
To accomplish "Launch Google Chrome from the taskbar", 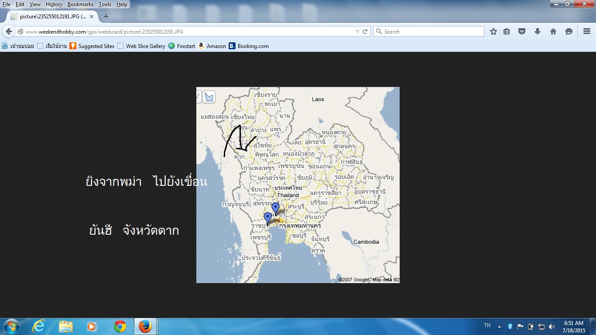I will coord(120,326).
